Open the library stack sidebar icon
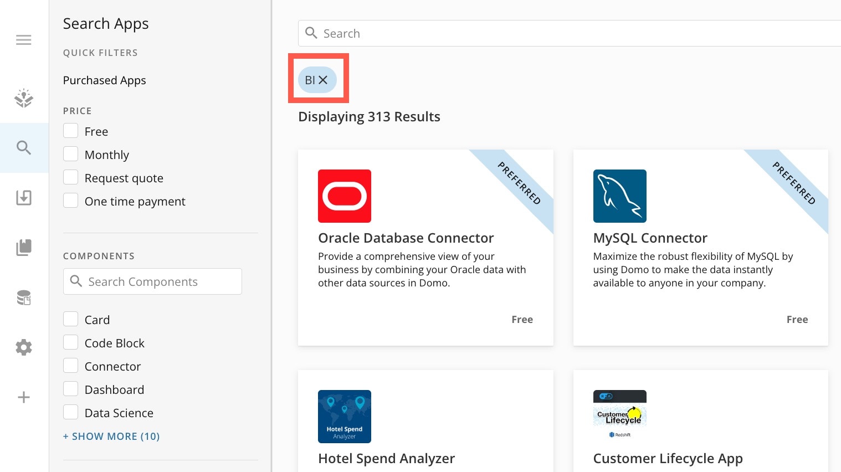This screenshot has height=472, width=841. point(24,247)
